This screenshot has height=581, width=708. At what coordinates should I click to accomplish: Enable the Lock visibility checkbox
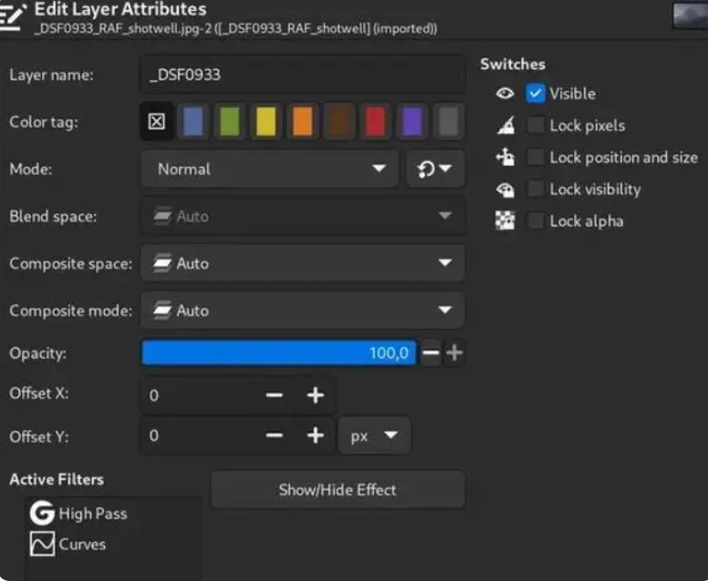[x=536, y=189]
